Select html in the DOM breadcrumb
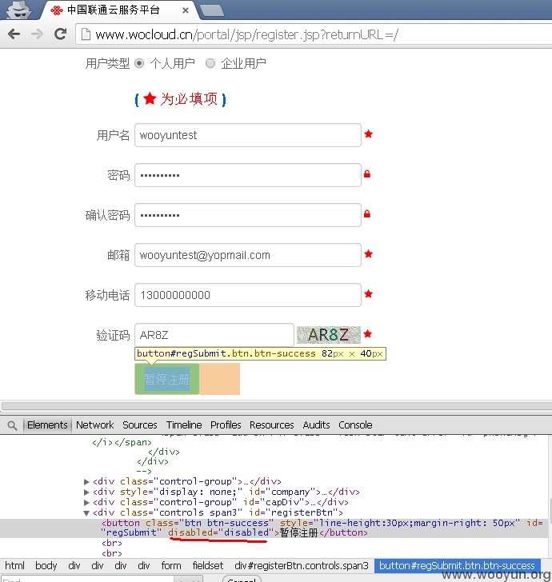This screenshot has width=552, height=582. pos(14,566)
